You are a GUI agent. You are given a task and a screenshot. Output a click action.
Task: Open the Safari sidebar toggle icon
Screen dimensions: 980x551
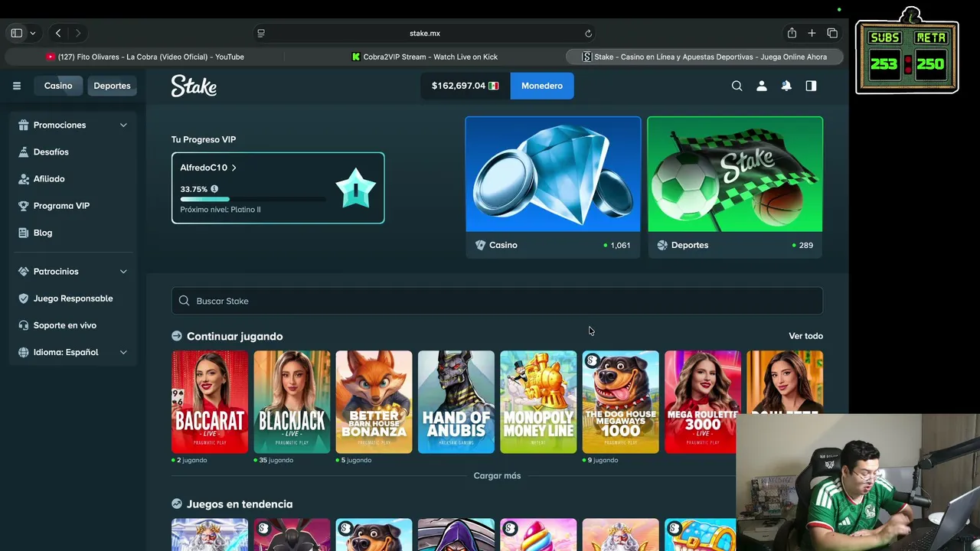[16, 33]
